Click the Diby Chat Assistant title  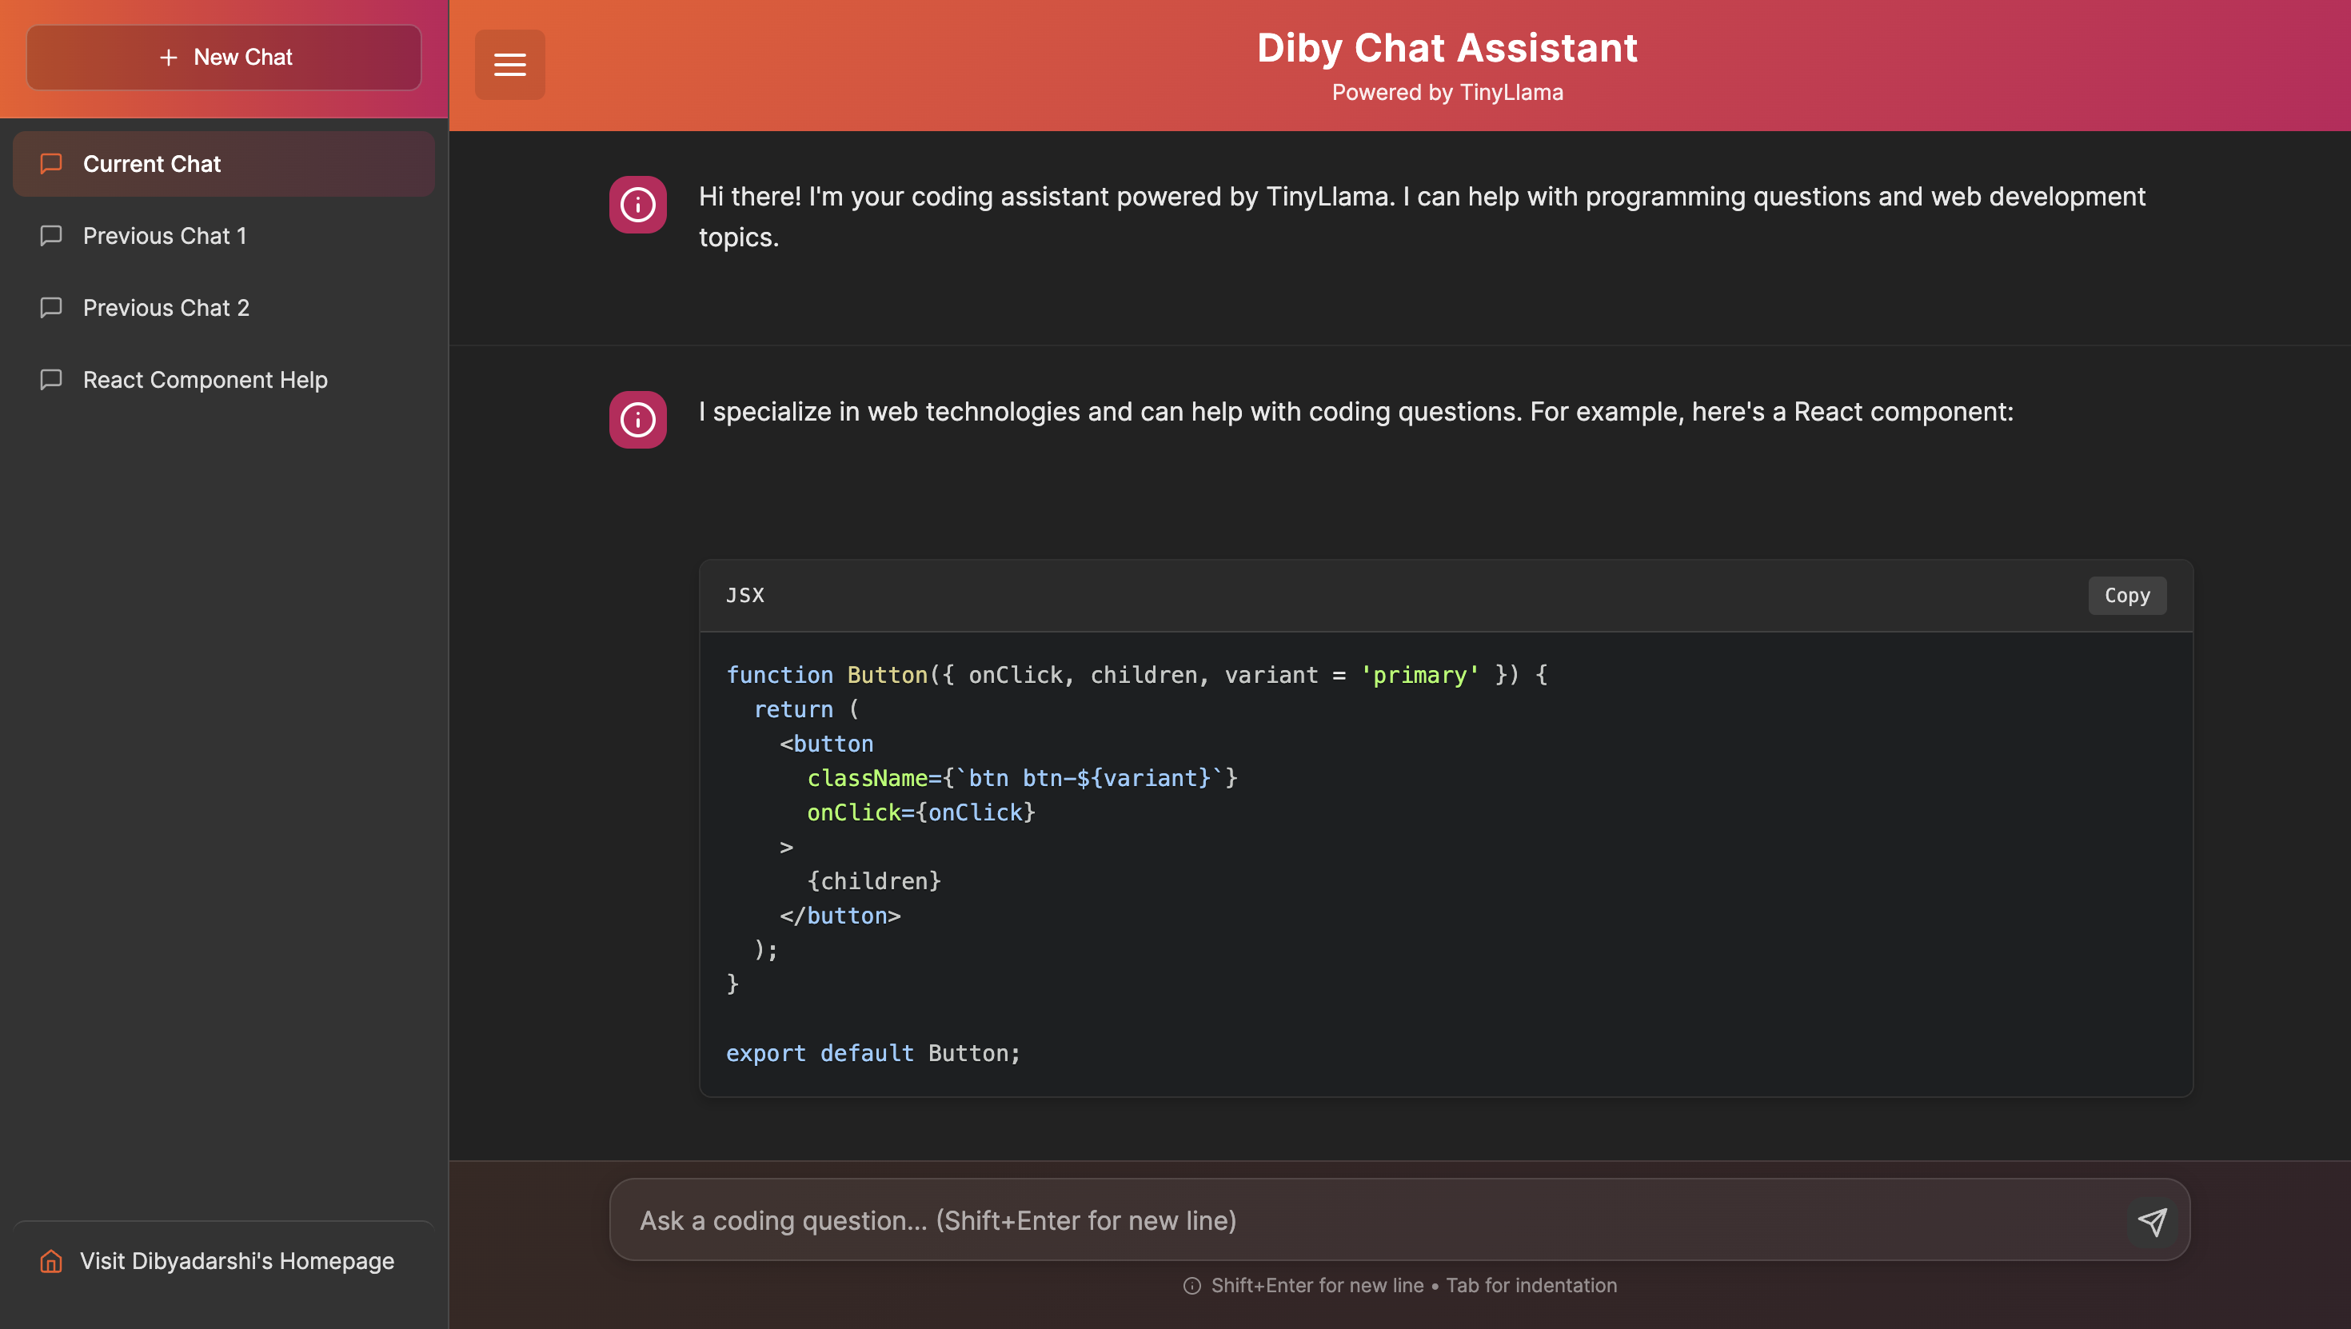click(1447, 47)
